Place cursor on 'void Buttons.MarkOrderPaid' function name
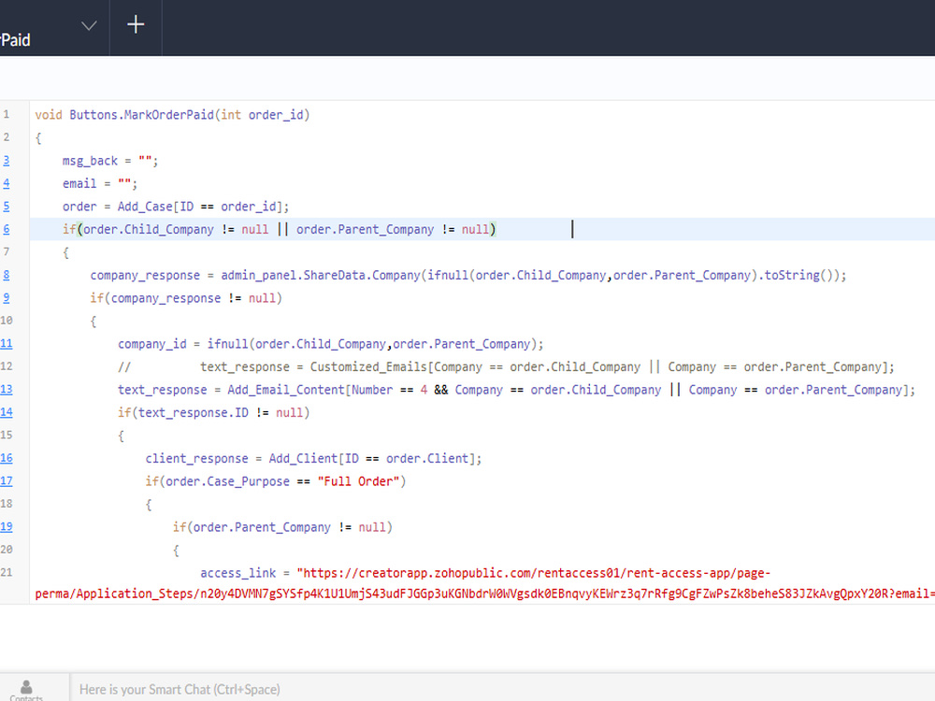The width and height of the screenshot is (935, 701). pos(124,114)
